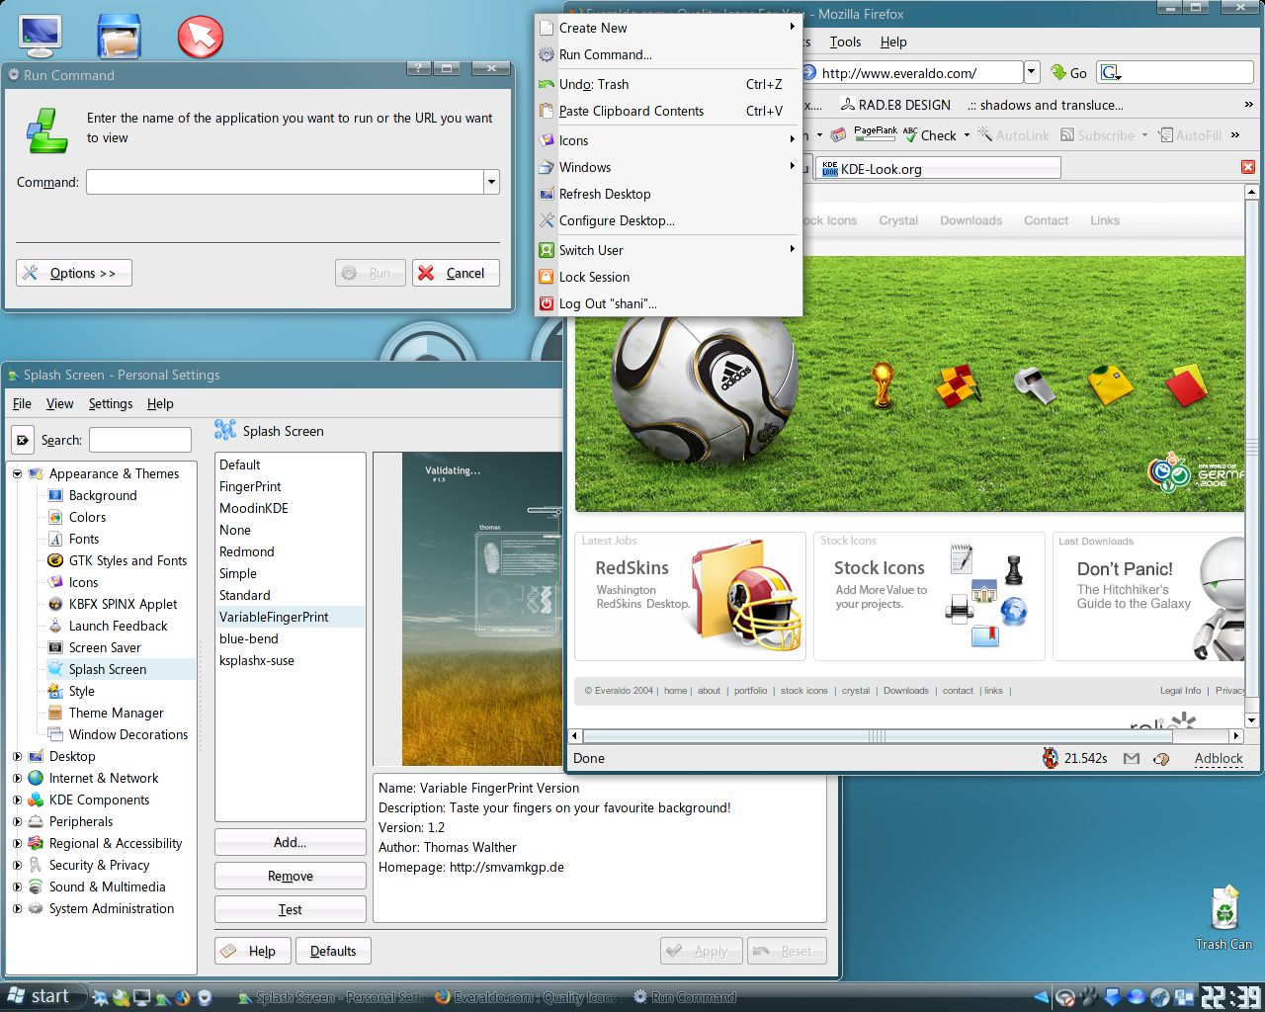Image resolution: width=1265 pixels, height=1012 pixels.
Task: Click the Remove splash screen button
Action: 291,876
